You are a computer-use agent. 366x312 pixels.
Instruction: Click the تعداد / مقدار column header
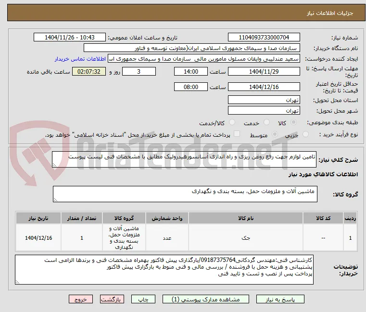(82, 218)
